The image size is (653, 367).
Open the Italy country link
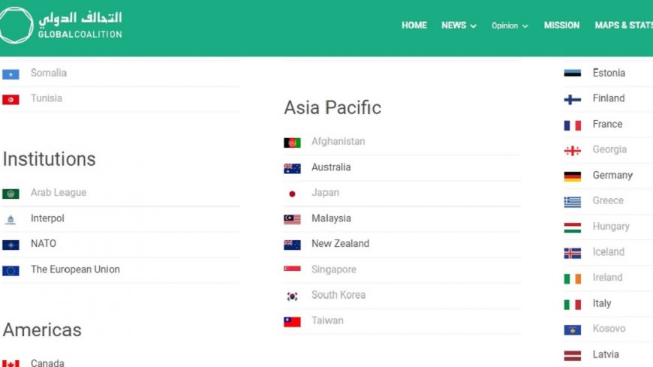tap(602, 303)
